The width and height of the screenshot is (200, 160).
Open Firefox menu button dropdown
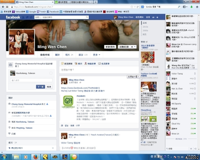click(x=7, y=1)
